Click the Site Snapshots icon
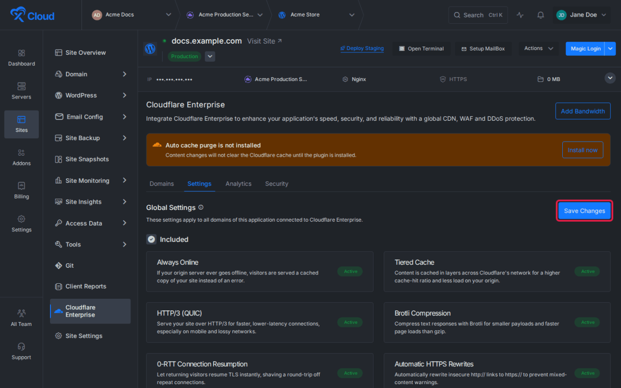 coord(58,159)
